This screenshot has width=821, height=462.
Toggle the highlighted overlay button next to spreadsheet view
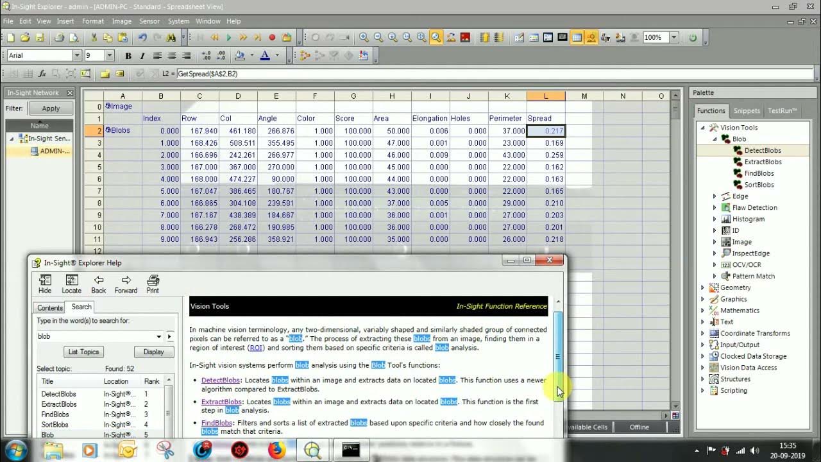(591, 38)
